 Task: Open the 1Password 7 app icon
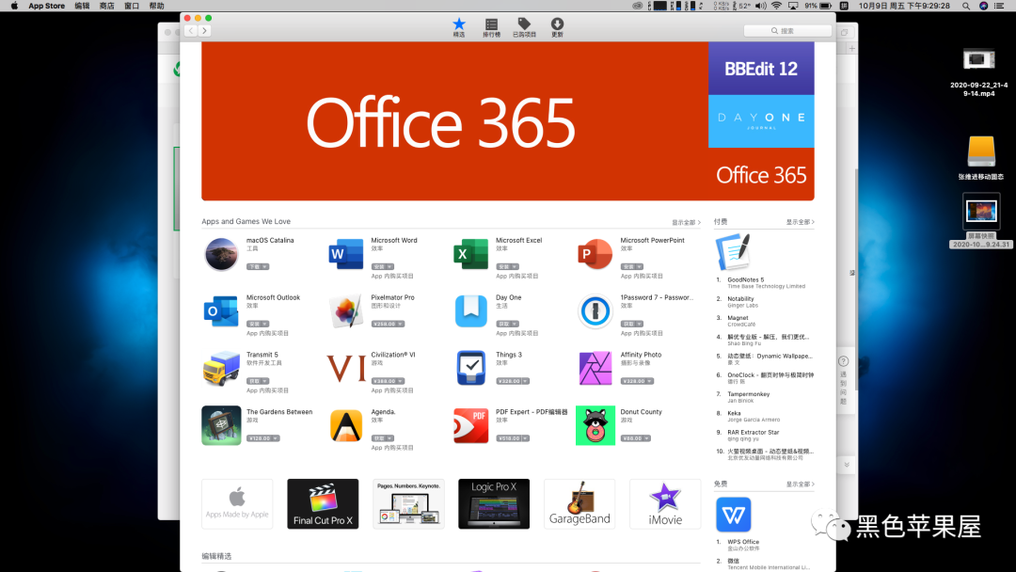[x=595, y=311]
